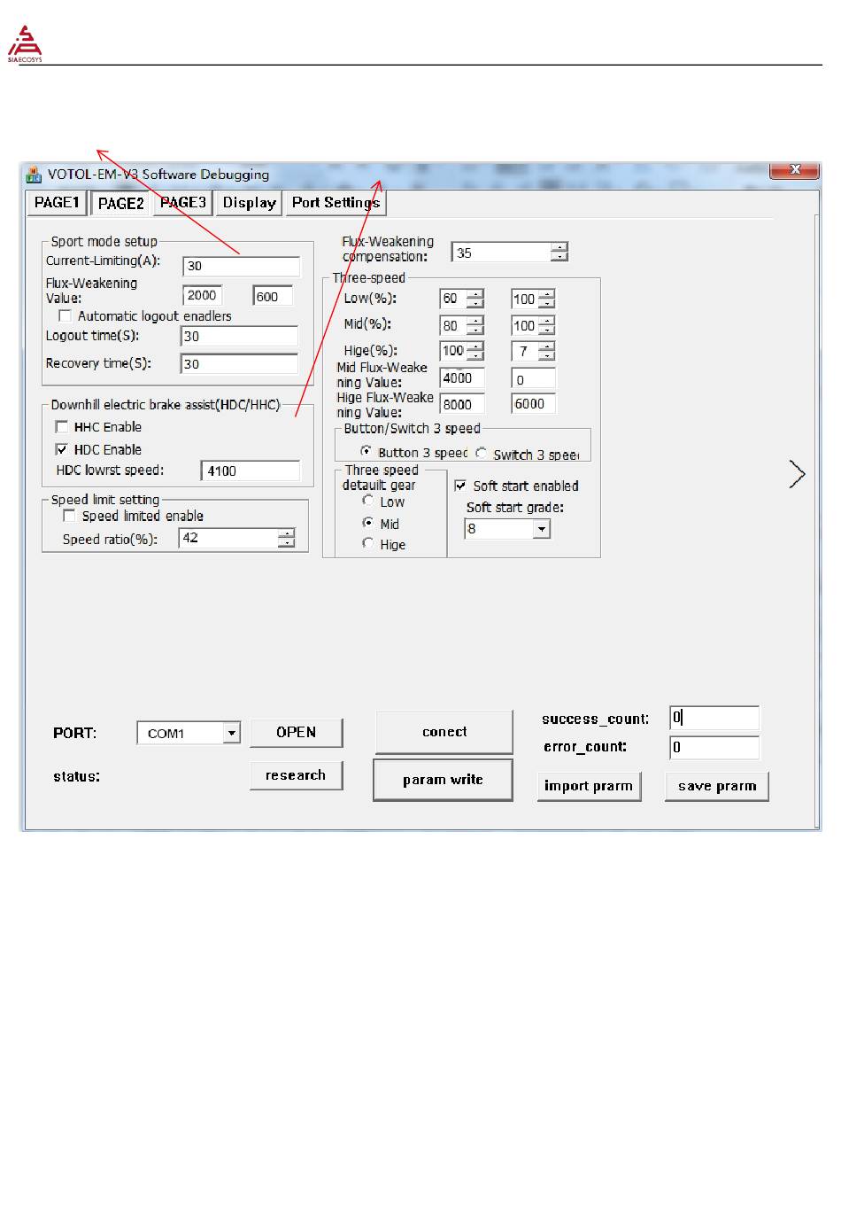Viewport: 841px width, 1221px height.
Task: Click the HDC lowrst speed field
Action: point(251,471)
